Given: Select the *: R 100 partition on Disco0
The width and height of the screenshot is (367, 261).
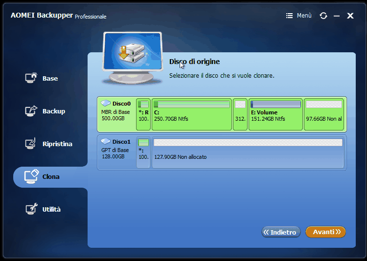Looking at the screenshot, I should click(x=143, y=114).
